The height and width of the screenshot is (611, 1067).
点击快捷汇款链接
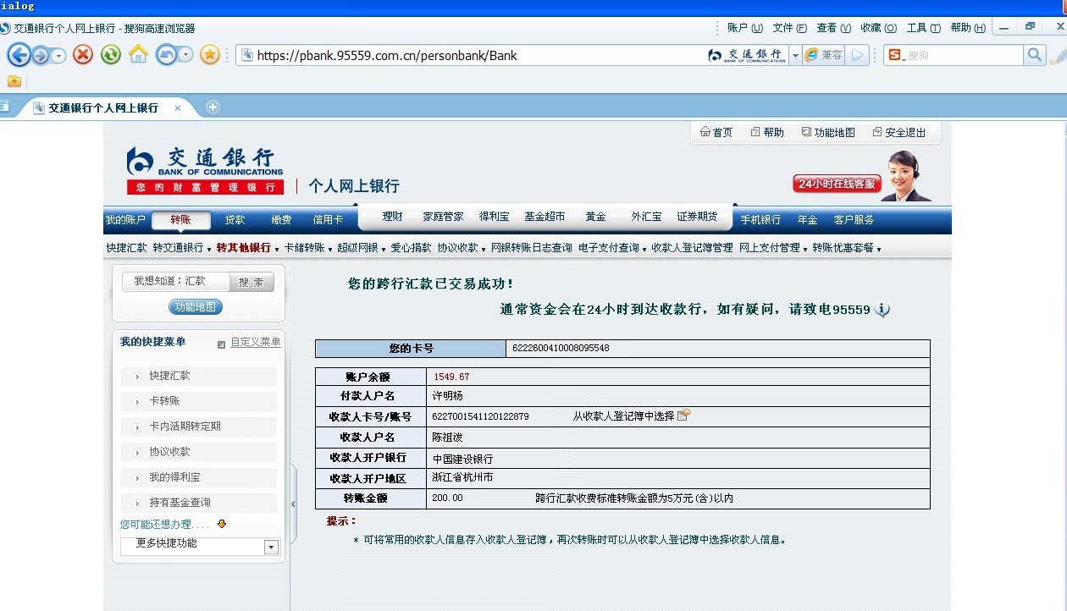[168, 375]
